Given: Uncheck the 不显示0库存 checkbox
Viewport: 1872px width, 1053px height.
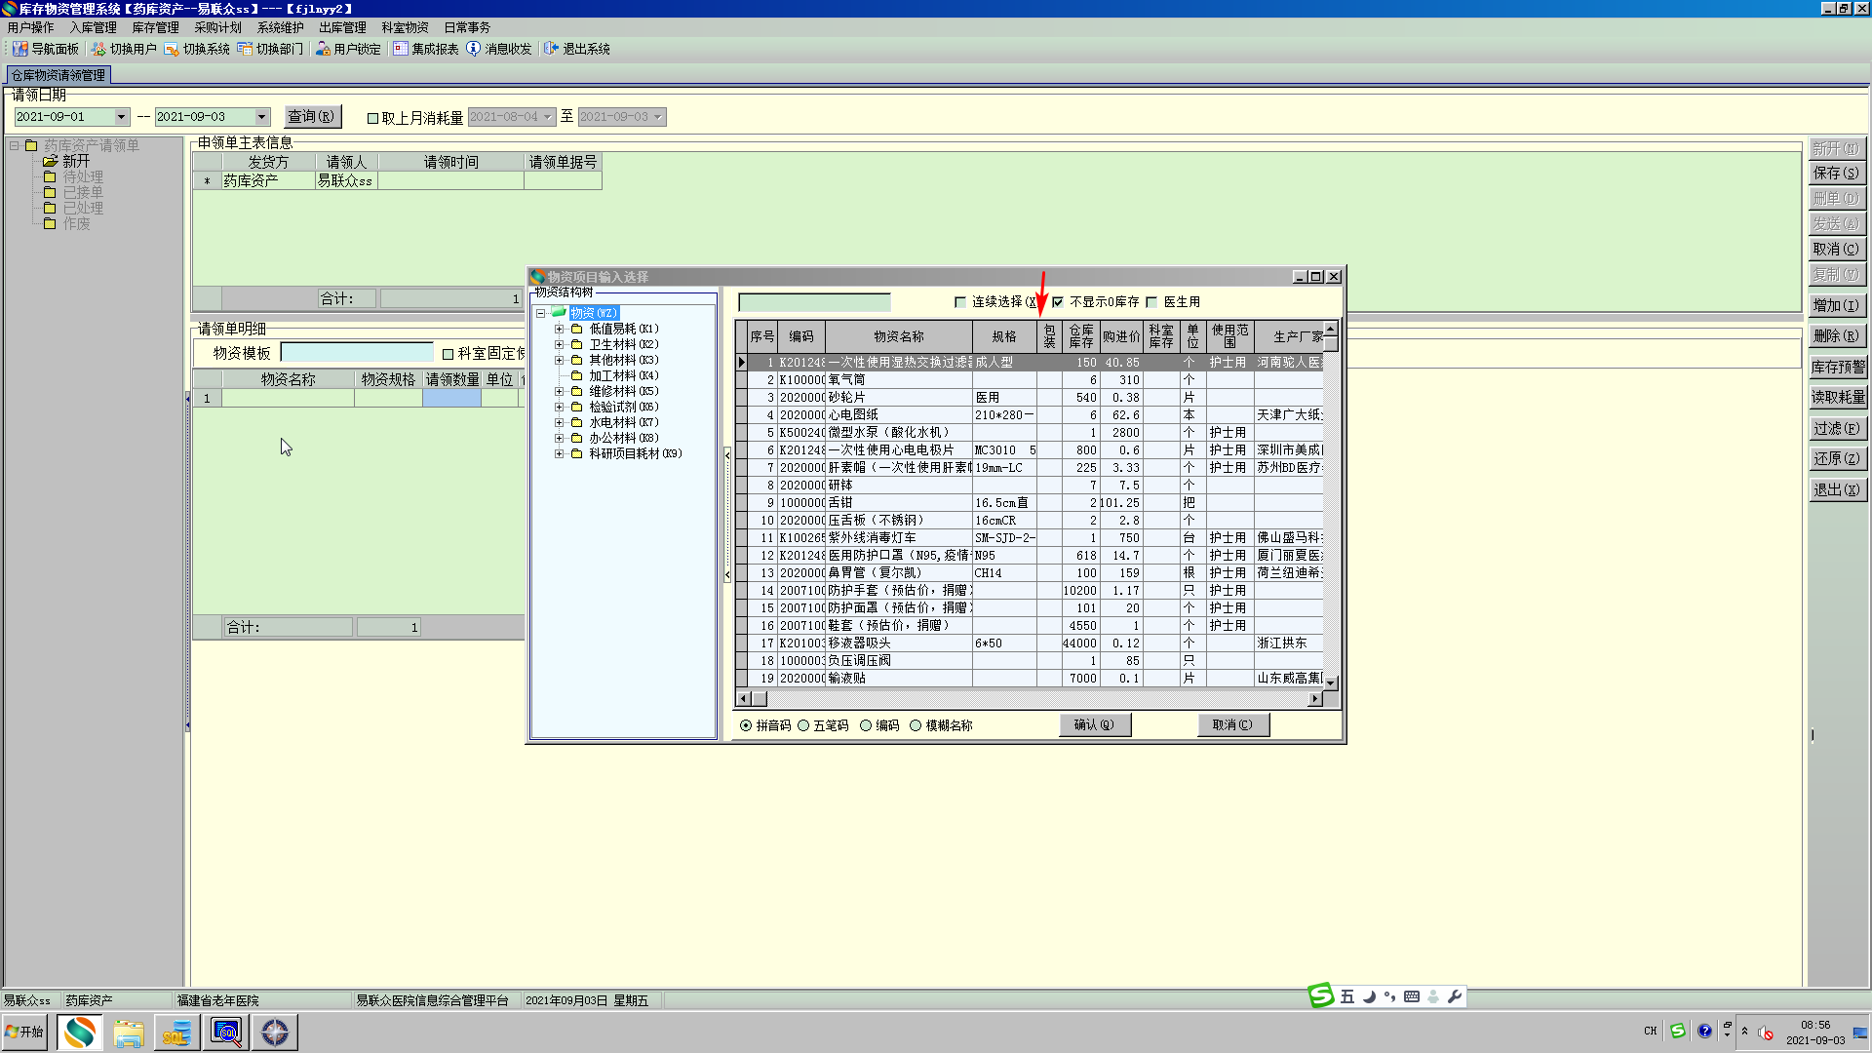Looking at the screenshot, I should coord(1058,302).
